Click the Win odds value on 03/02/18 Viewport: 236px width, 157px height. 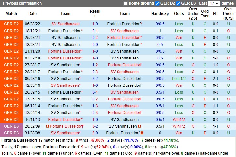coord(179,58)
